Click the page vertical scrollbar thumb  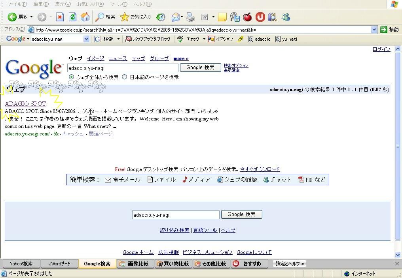pyautogui.click(x=398, y=146)
